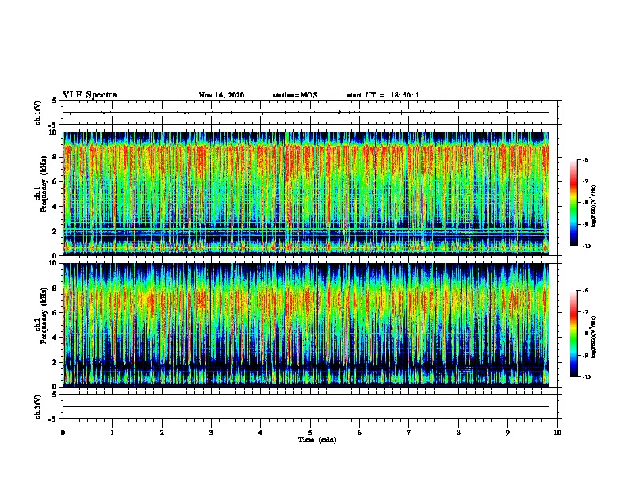The width and height of the screenshot is (628, 485).
Task: Click the ch.3 voltage waveform trace
Action: (306, 407)
